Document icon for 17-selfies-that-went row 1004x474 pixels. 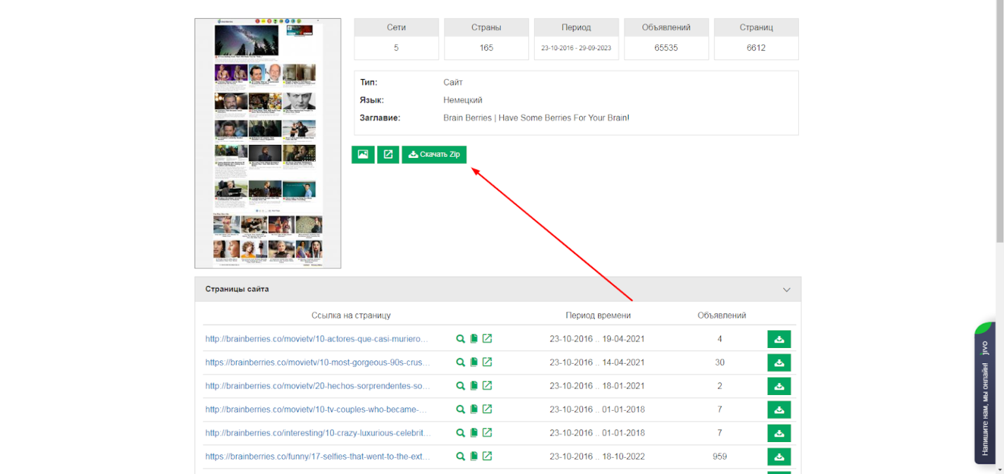pyautogui.click(x=474, y=456)
